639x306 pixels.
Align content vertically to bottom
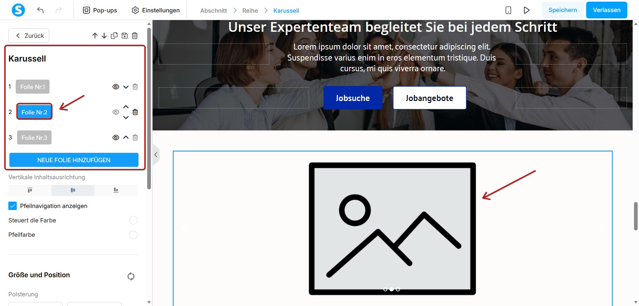click(116, 190)
